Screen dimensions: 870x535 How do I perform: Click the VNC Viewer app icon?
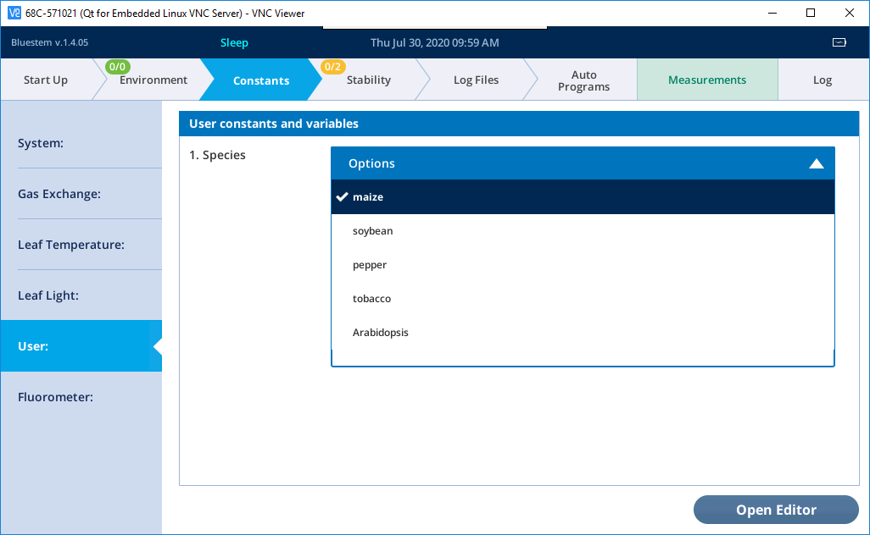coord(14,13)
